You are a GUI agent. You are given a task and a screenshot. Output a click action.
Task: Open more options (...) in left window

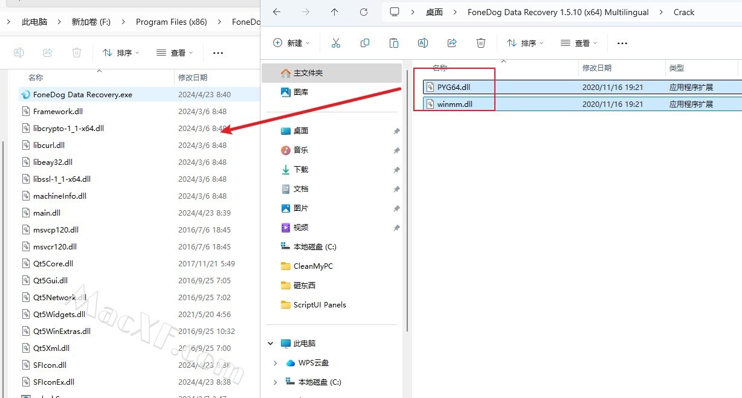[x=218, y=53]
